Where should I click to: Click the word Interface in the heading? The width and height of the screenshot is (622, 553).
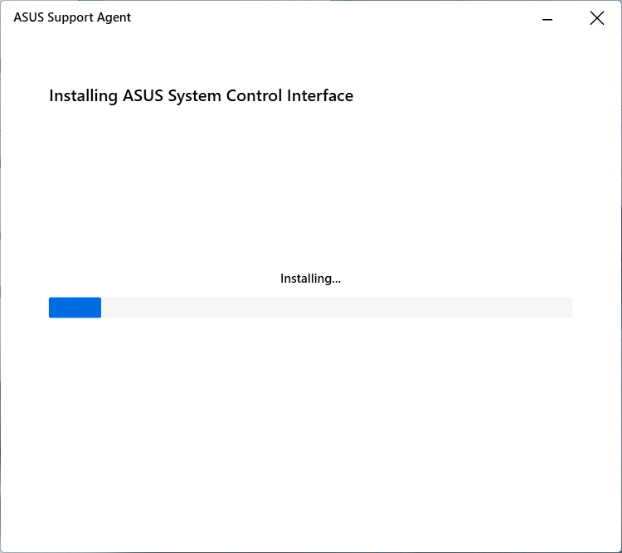(x=320, y=95)
